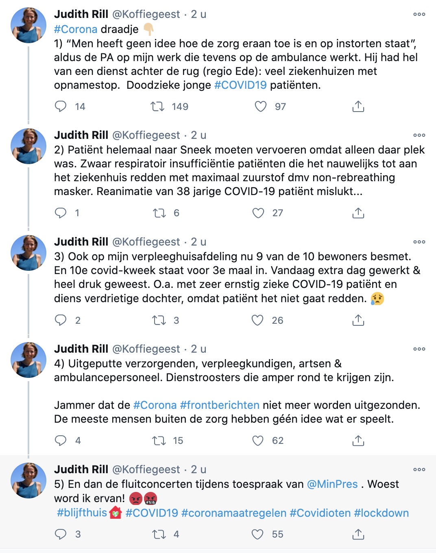
Task: Open more options on the fourth tweet
Action: coord(419,349)
